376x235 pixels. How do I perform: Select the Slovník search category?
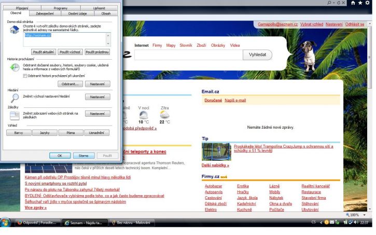pos(186,45)
